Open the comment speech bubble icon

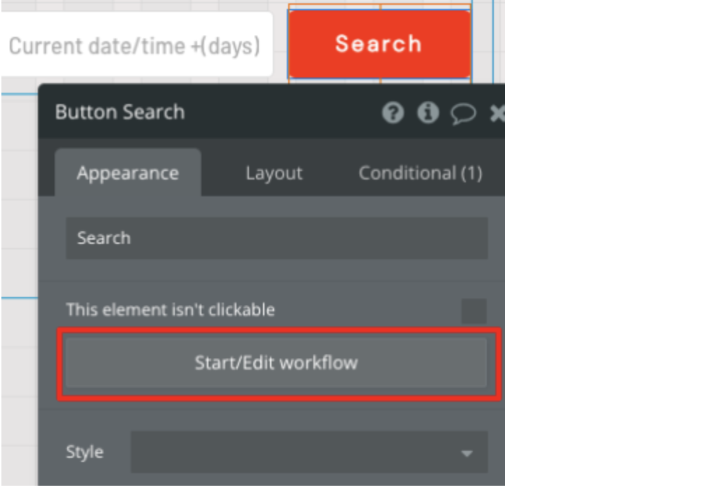(462, 113)
